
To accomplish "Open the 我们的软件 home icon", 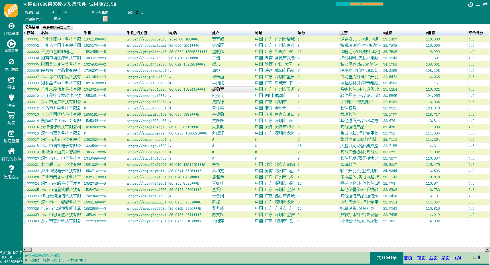I will point(11,151).
